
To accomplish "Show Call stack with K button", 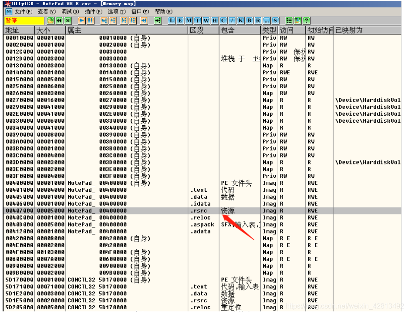I will coord(241,20).
